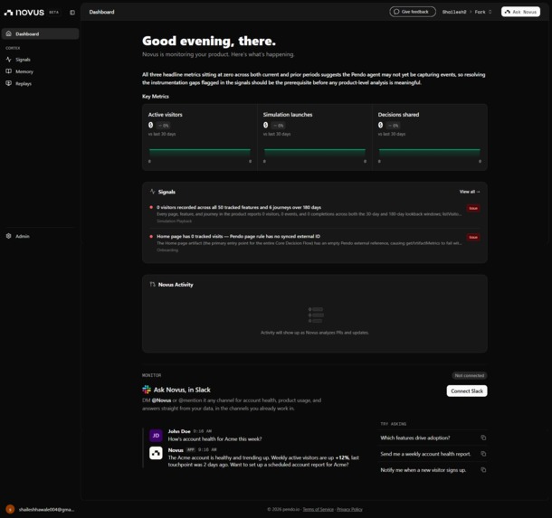Click Which features drive adoption? suggestion
Image resolution: width=552 pixels, height=518 pixels.
[x=415, y=438]
